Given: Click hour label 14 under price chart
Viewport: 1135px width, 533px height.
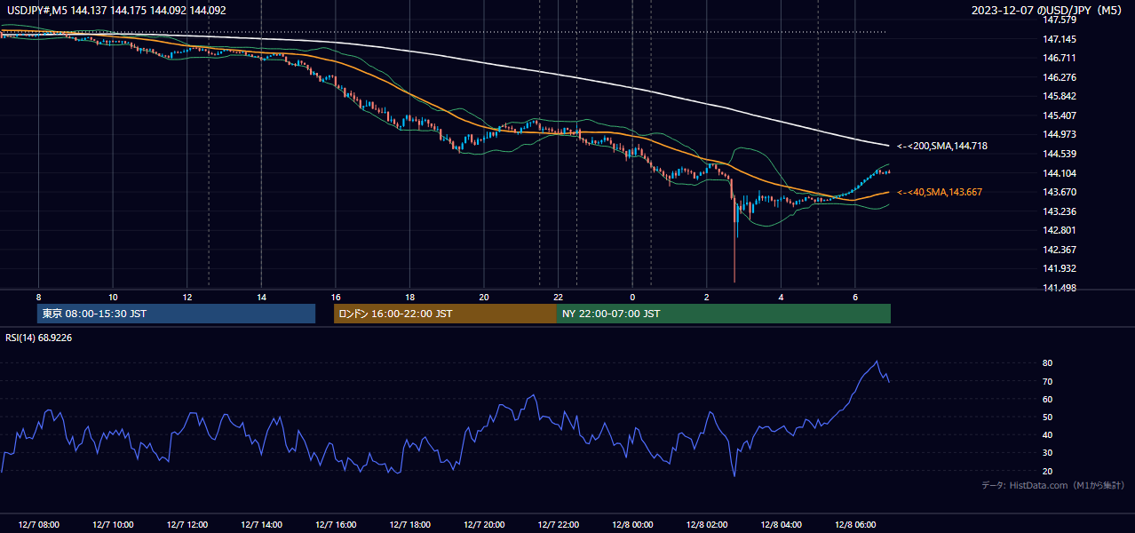Looking at the screenshot, I should click(x=261, y=297).
